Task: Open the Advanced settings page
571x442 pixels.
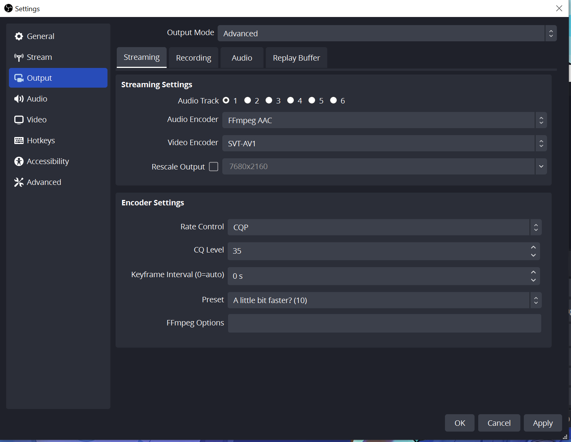Action: pos(58,182)
